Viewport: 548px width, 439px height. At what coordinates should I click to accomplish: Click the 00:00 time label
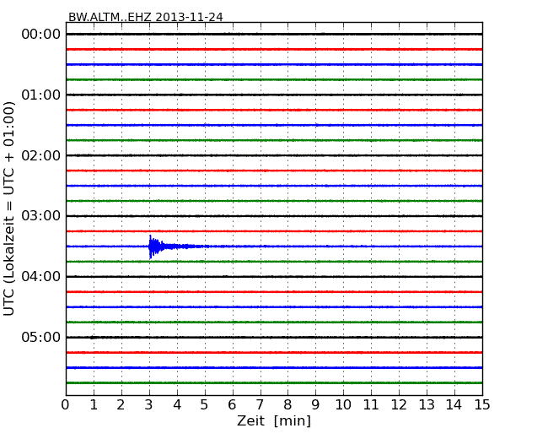pos(41,35)
